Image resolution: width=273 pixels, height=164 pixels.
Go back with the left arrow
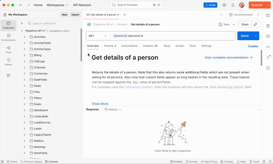(21, 5)
